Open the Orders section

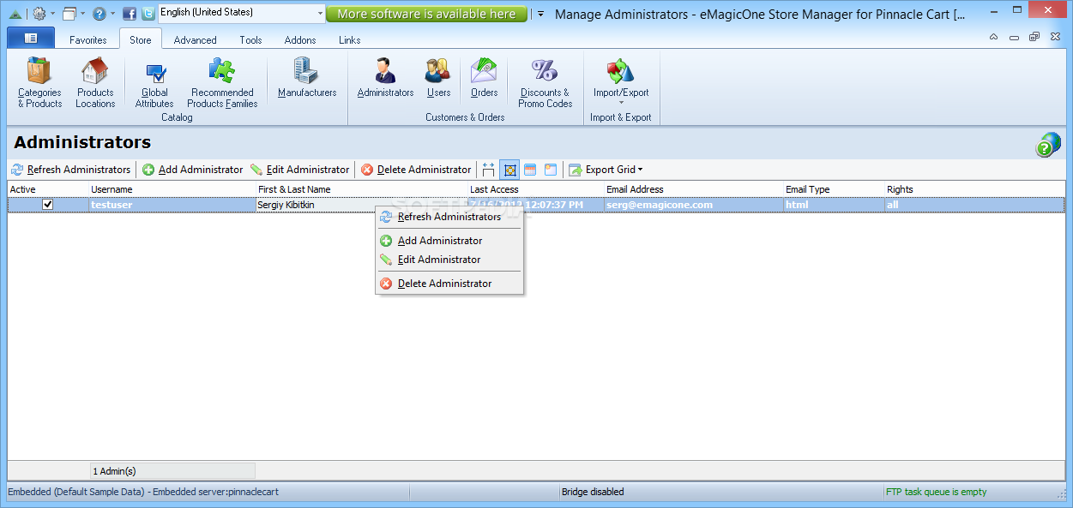click(484, 78)
